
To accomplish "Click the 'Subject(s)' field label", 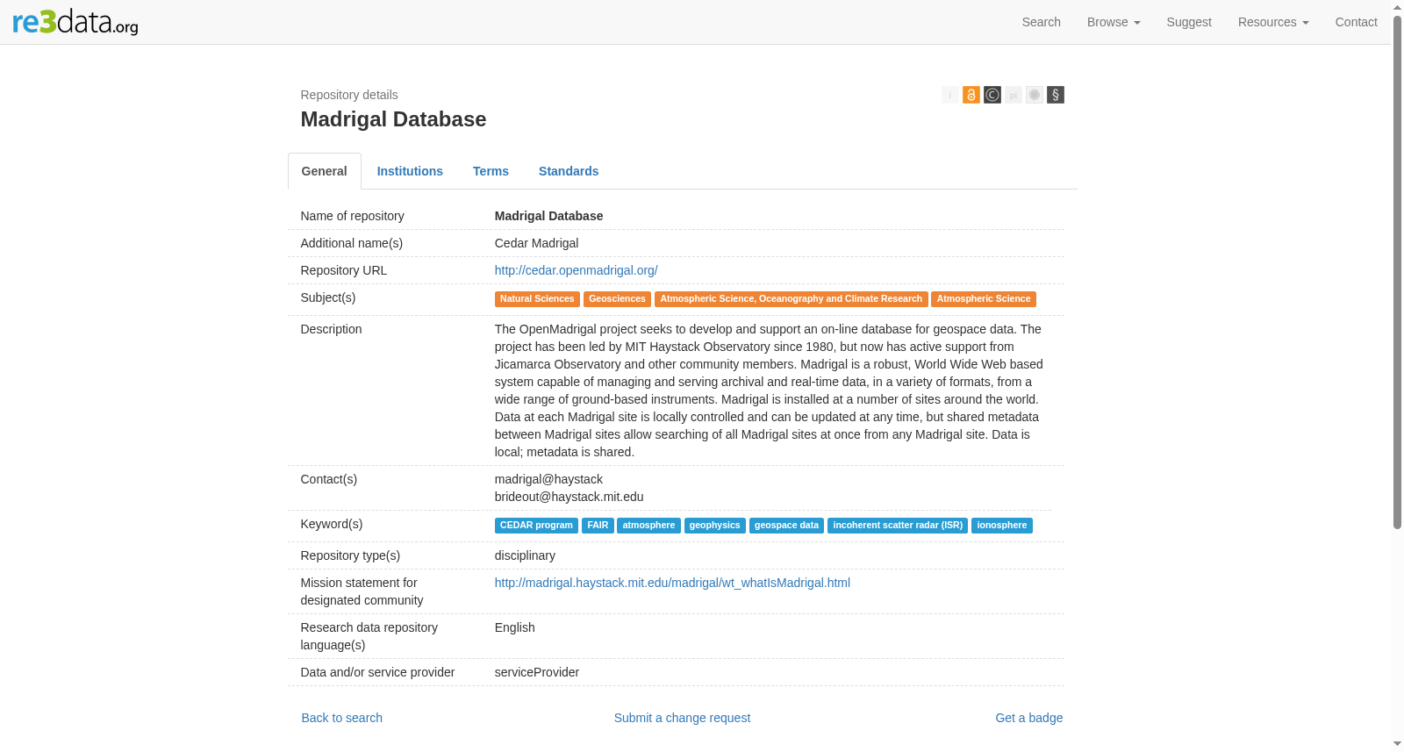I will [328, 297].
